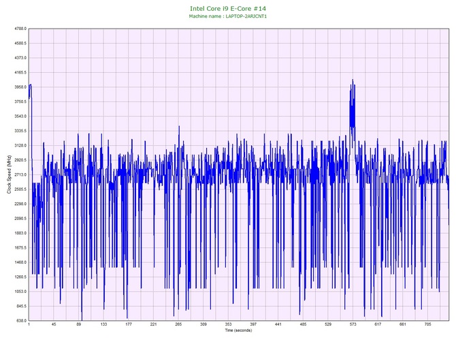Click the 3335.5 y-axis value
This screenshot has height=342, width=456.
click(20, 131)
